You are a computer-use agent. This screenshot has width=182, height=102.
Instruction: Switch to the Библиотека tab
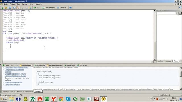29,92
